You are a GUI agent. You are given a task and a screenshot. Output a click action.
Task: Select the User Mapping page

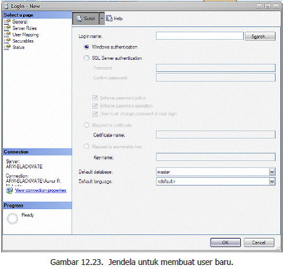coord(25,35)
